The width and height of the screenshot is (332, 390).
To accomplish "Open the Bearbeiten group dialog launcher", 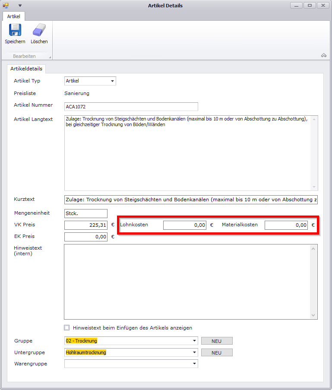I will click(x=50, y=57).
